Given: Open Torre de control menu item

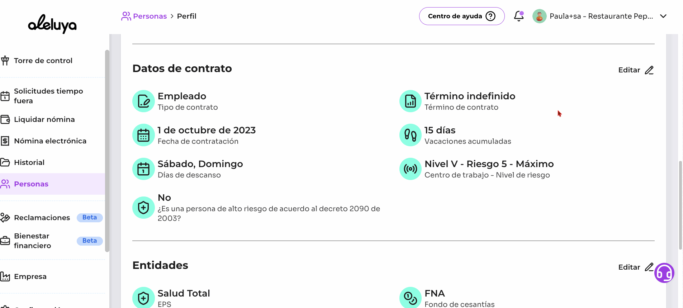Looking at the screenshot, I should 43,61.
